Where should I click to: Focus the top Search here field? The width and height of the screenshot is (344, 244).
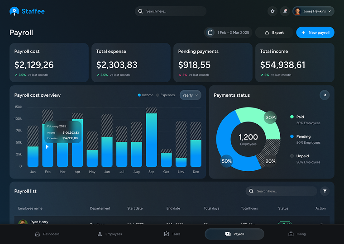tap(171, 11)
